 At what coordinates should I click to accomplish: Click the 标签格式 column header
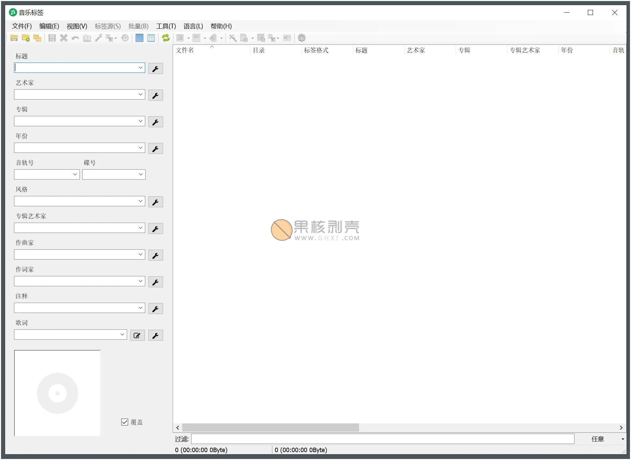click(x=316, y=50)
